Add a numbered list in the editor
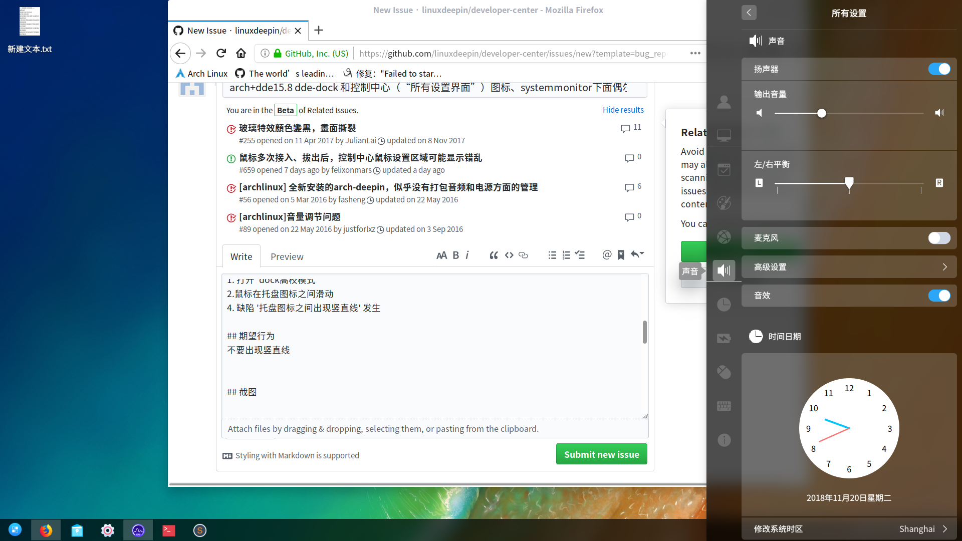 click(566, 255)
